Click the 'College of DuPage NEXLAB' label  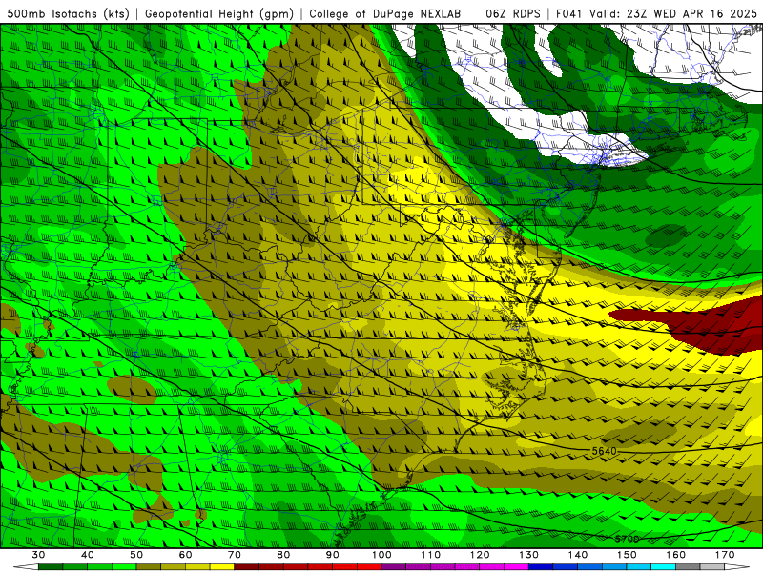[385, 14]
